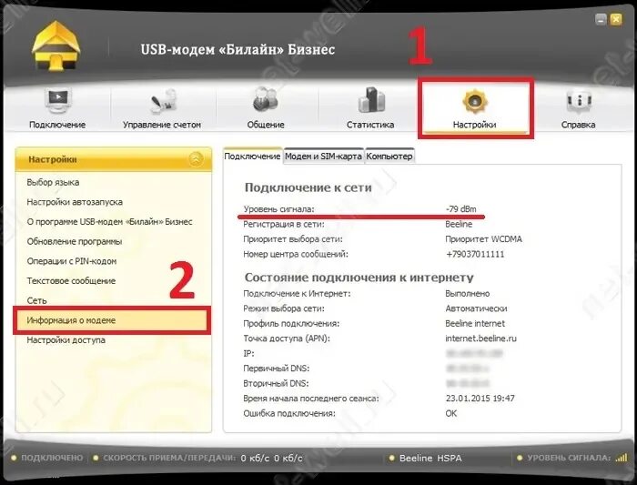Open Текстовое сообщение settings

click(71, 280)
